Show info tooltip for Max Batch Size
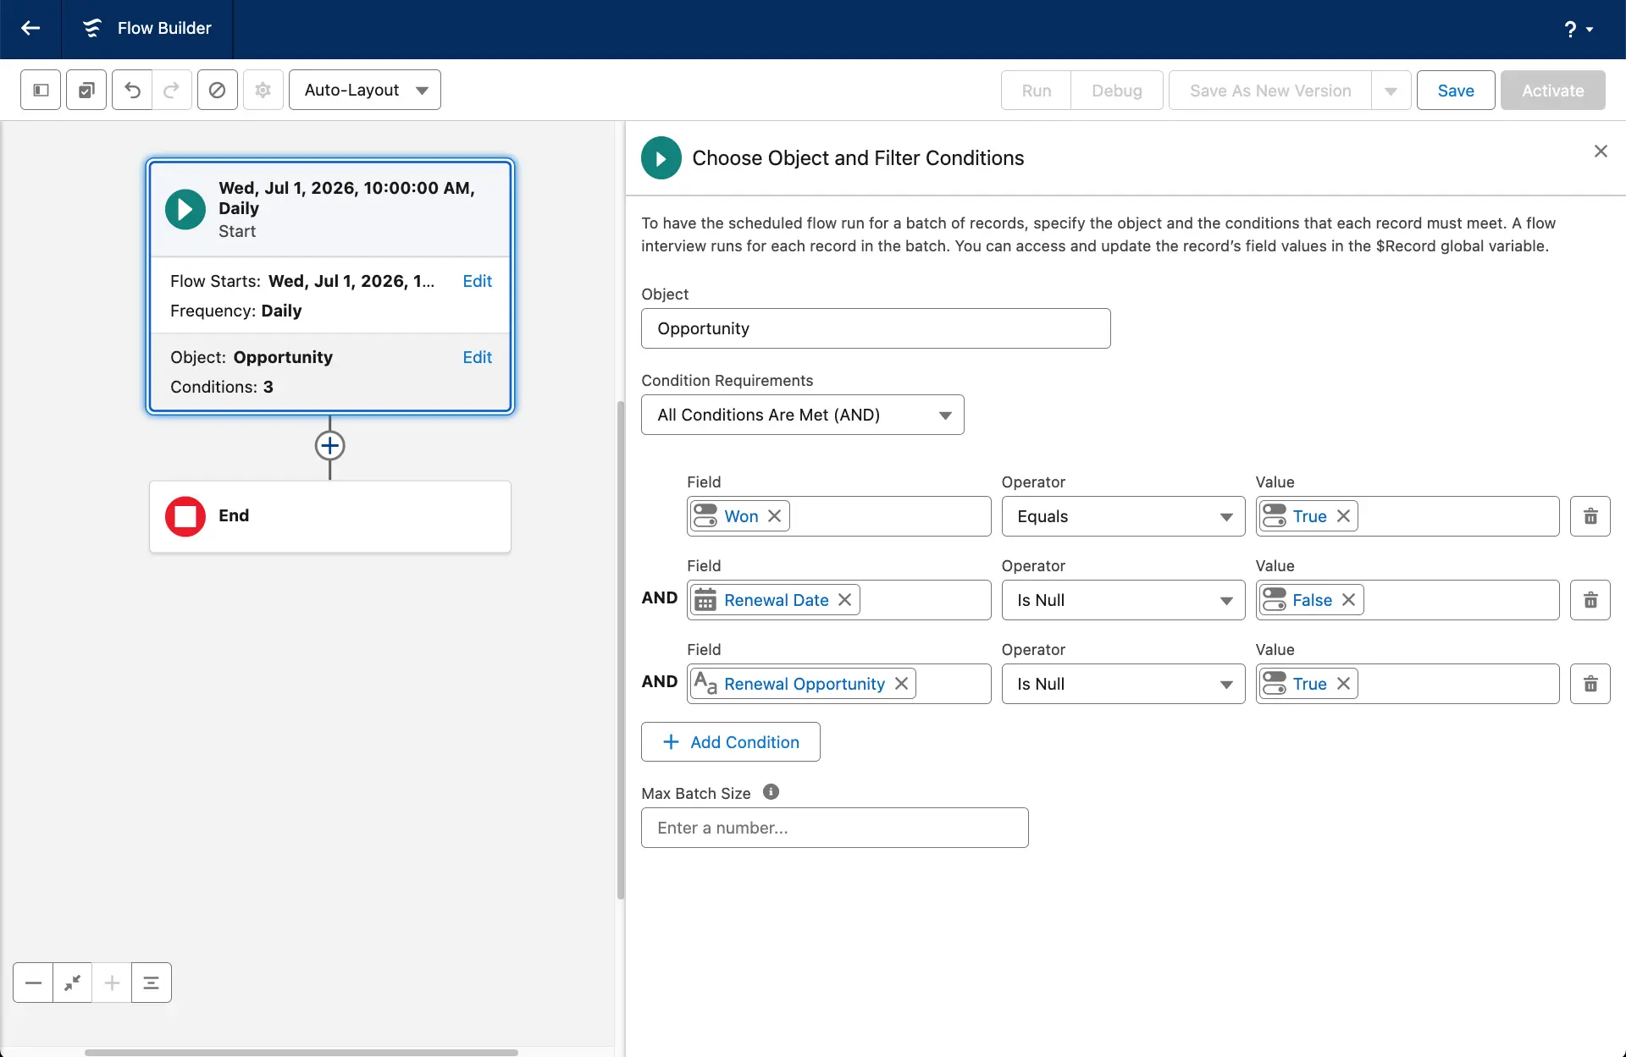The width and height of the screenshot is (1626, 1057). click(771, 792)
